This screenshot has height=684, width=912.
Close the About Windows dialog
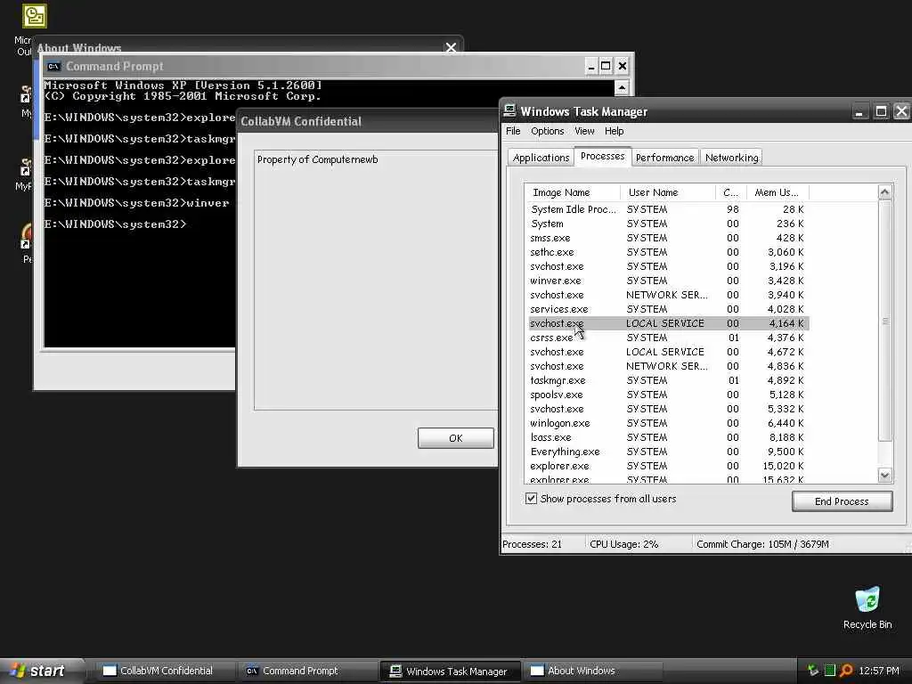[x=451, y=48]
